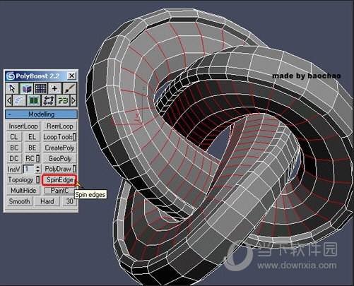Open the paintbrush tools icon
The image size is (354, 286).
[x=70, y=89]
